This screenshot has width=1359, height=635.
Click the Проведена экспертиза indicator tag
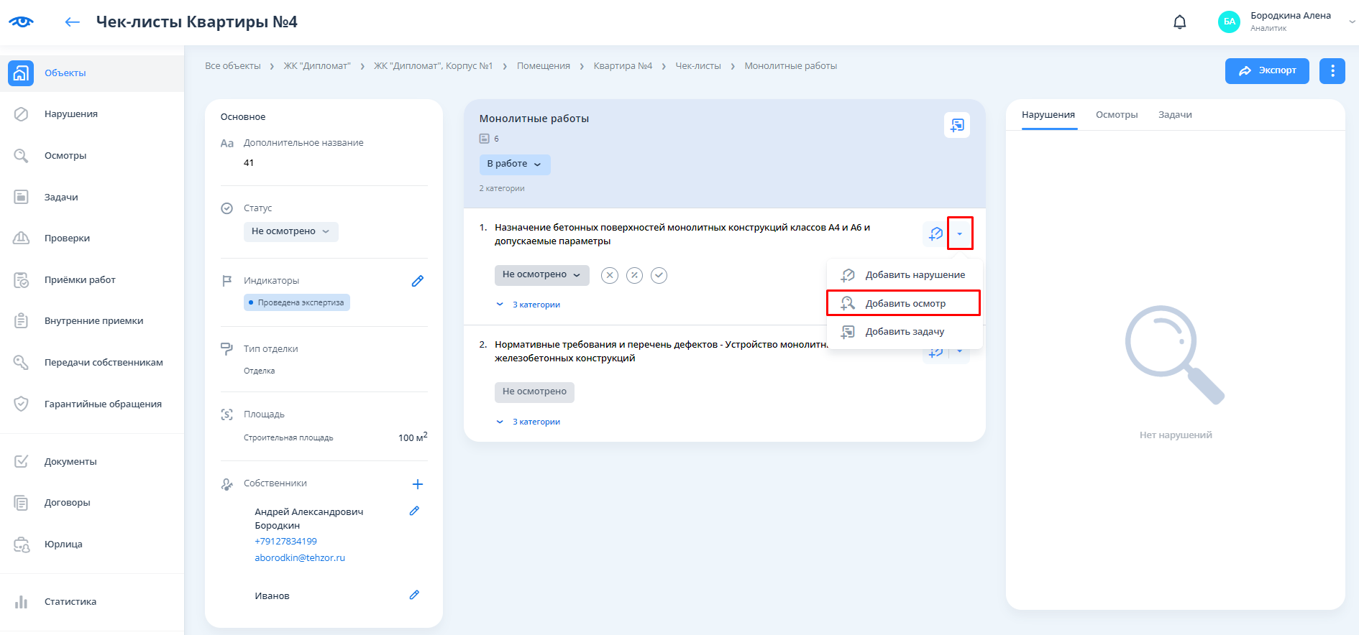click(x=297, y=302)
